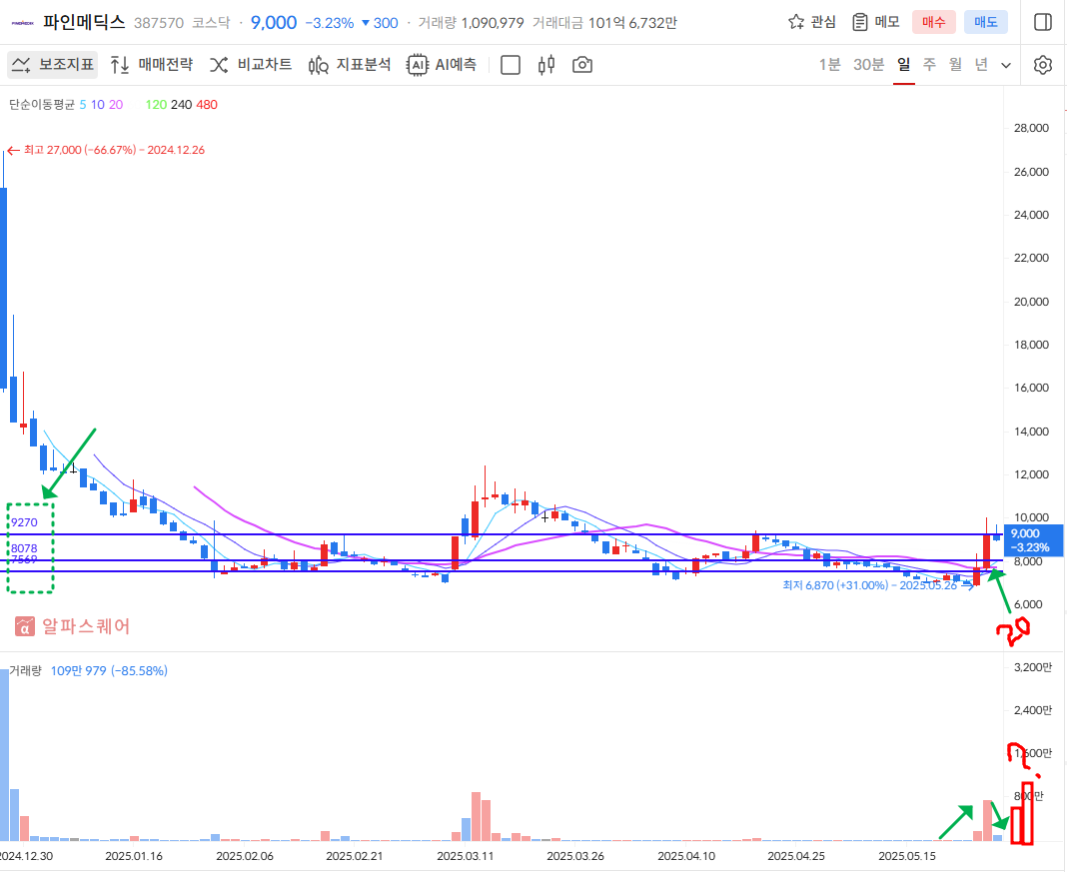
Task: Toggle the 120-day moving average
Action: tap(156, 105)
